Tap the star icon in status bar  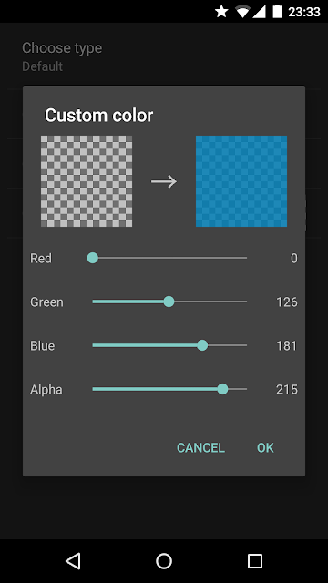click(x=221, y=12)
